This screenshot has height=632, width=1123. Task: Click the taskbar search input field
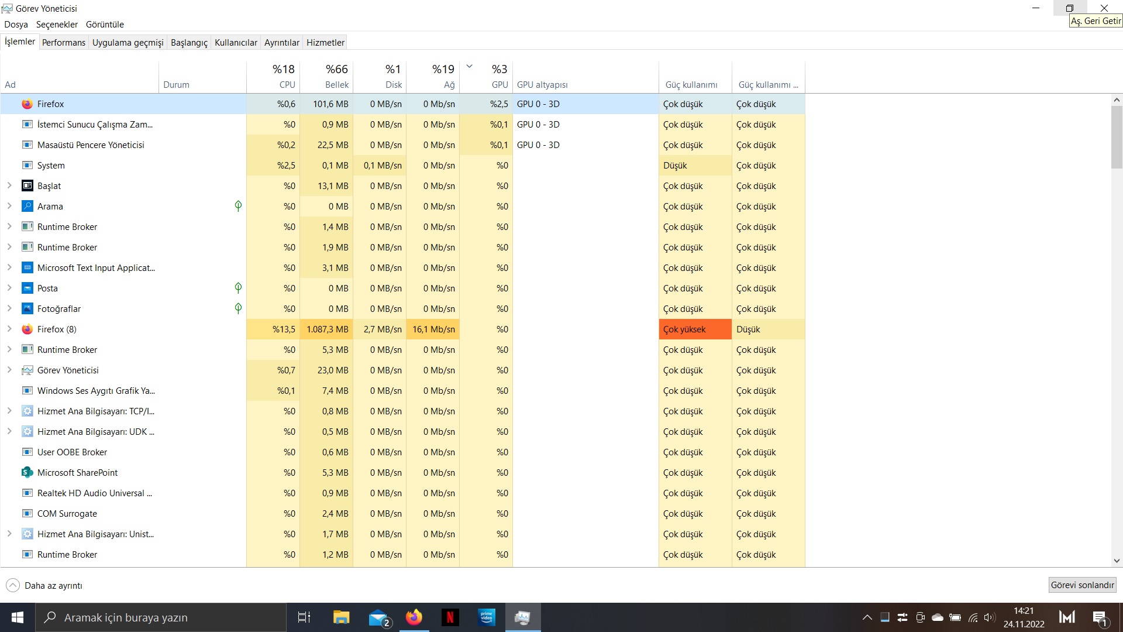coord(164,617)
